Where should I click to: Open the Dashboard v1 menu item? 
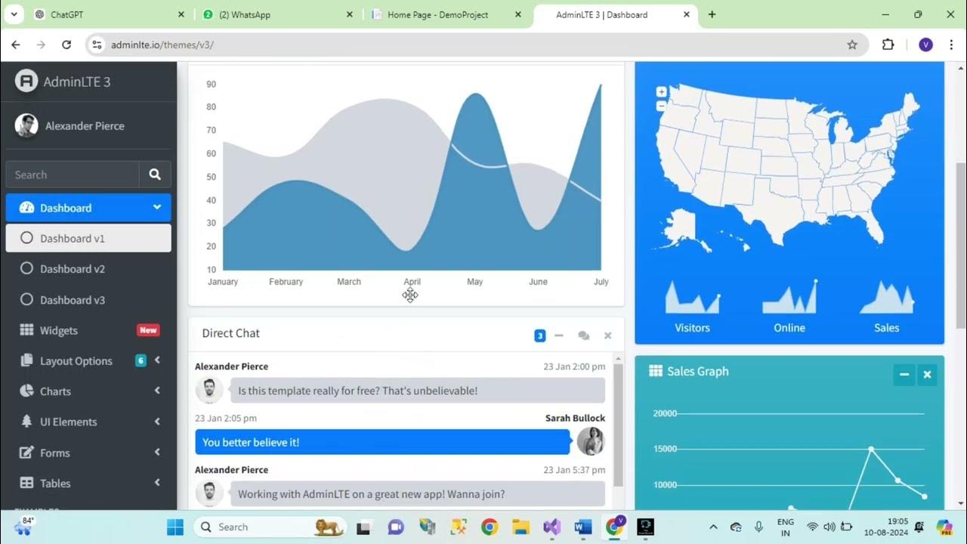point(88,238)
